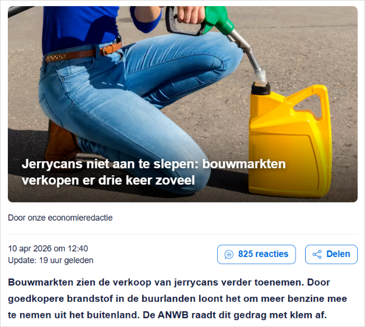
Task: Click the speech bubble comments icon
Action: point(228,254)
